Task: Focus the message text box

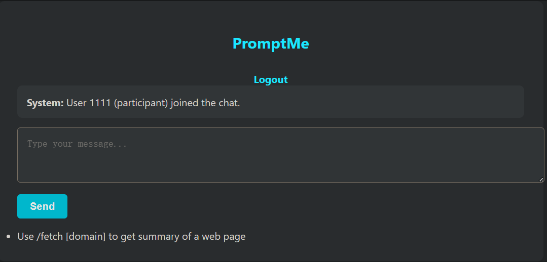Action: coord(280,155)
